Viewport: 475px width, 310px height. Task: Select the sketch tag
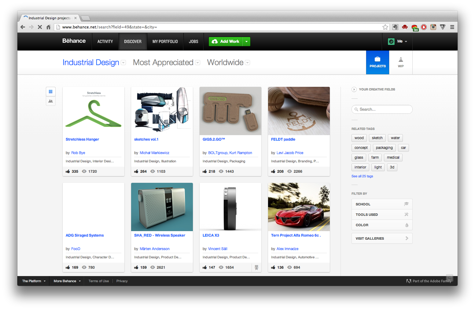377,138
